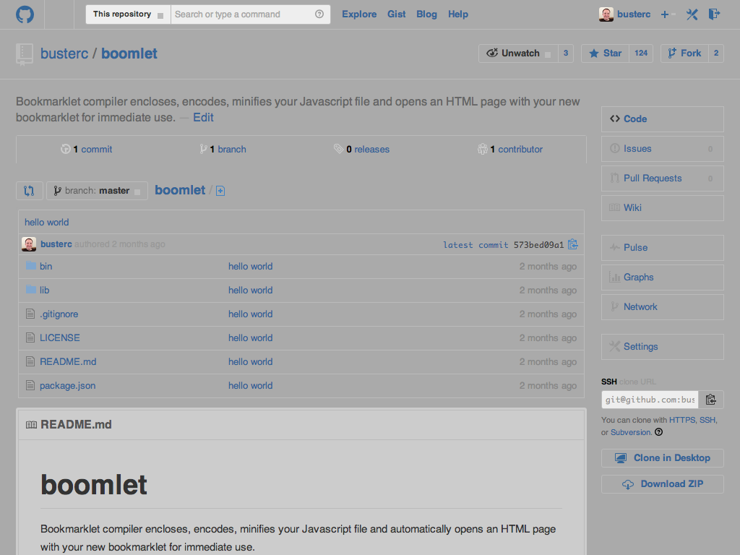The height and width of the screenshot is (555, 740).
Task: Click the repository book icon beside busterc
Action: click(25, 53)
